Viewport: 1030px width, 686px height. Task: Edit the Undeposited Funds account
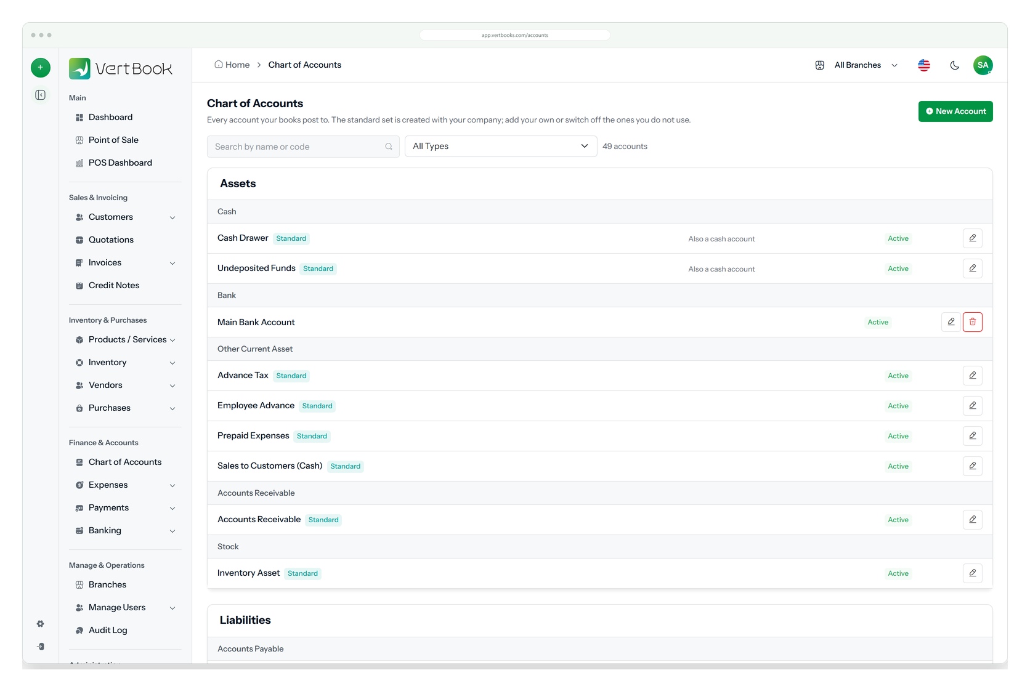click(973, 268)
